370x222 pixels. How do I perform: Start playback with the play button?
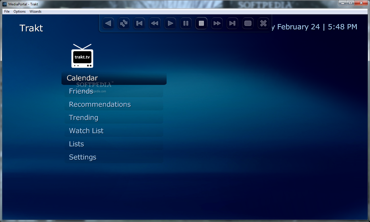[x=170, y=23]
